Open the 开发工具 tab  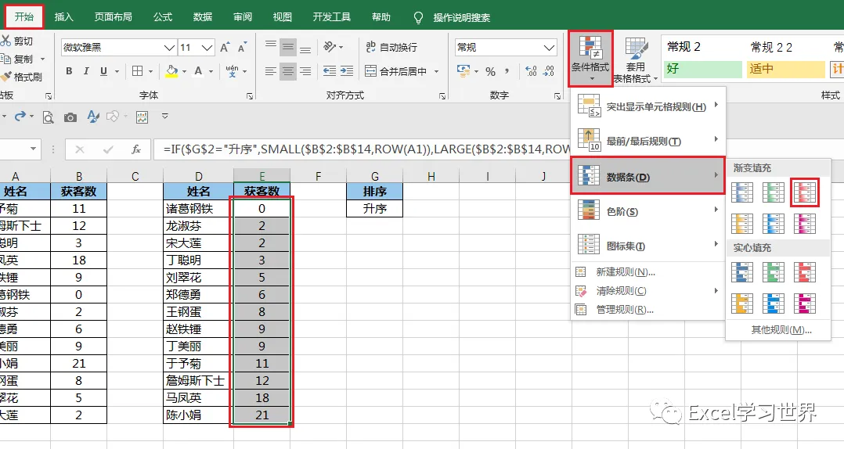point(332,17)
